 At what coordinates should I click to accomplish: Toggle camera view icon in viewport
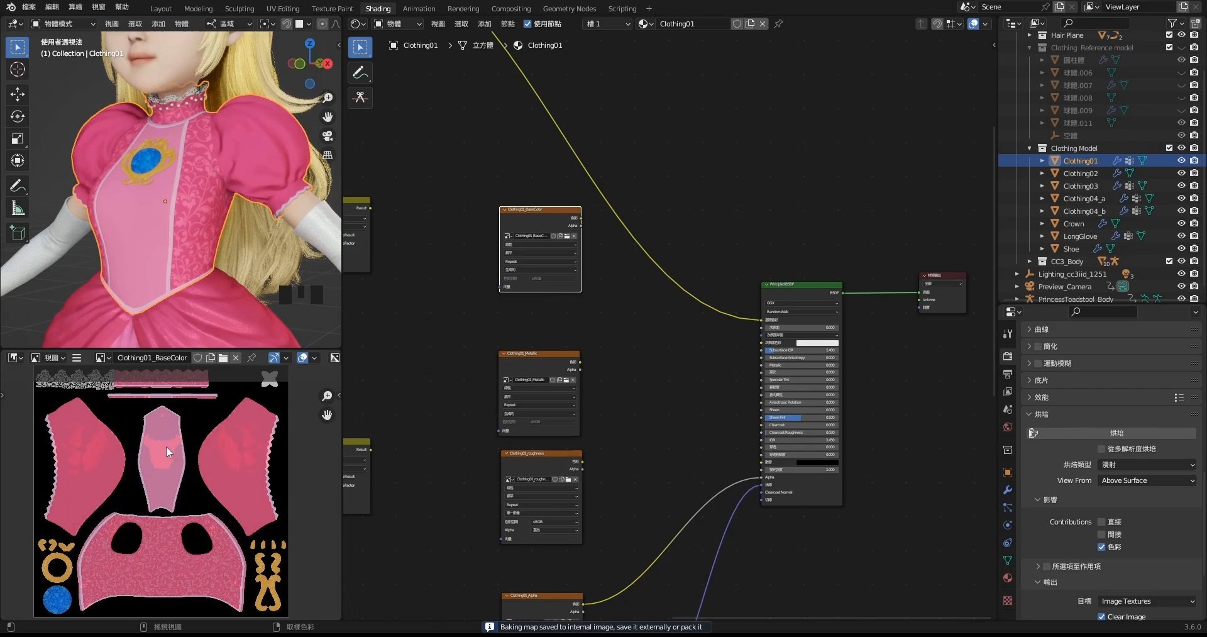click(328, 136)
